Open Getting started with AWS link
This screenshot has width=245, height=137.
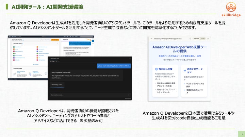pyautogui.click(x=21, y=72)
